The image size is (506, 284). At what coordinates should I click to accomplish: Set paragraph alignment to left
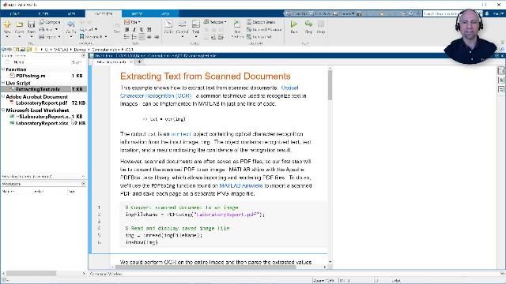point(142,37)
